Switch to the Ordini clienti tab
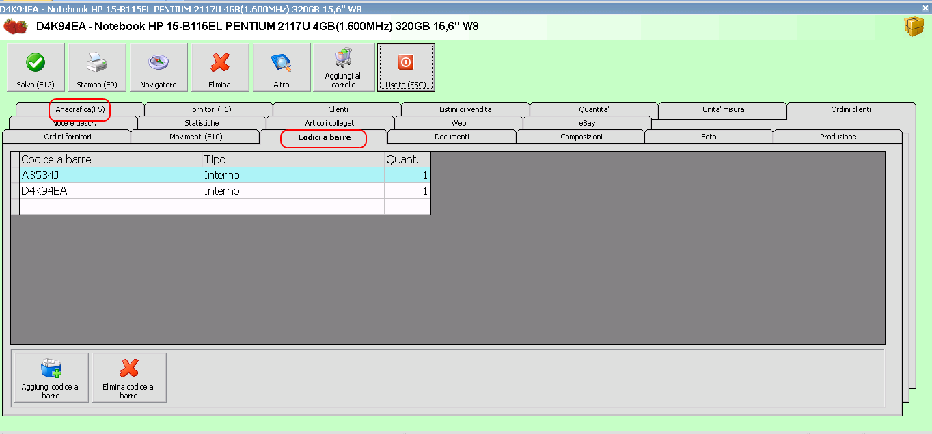This screenshot has height=434, width=932. 851,109
